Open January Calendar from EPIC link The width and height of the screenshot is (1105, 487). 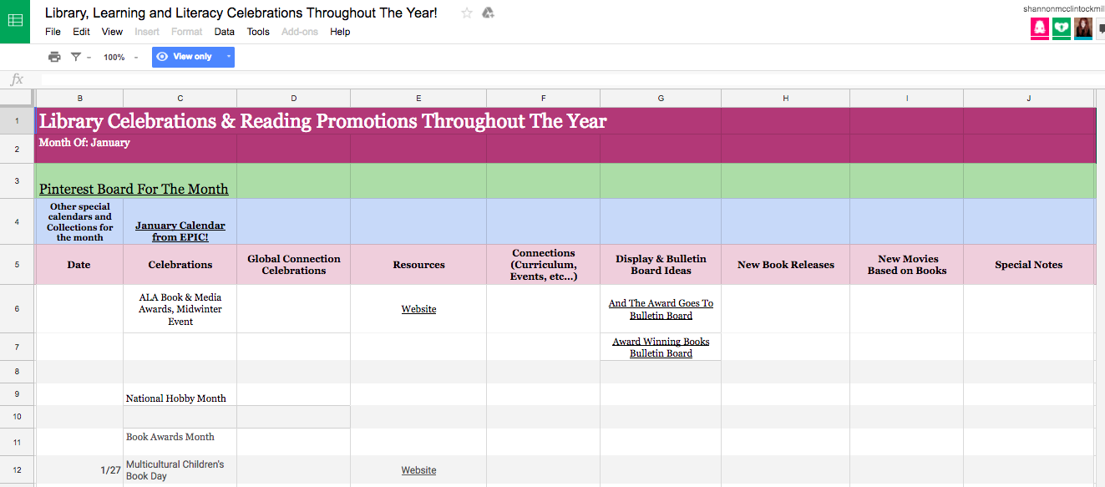180,231
